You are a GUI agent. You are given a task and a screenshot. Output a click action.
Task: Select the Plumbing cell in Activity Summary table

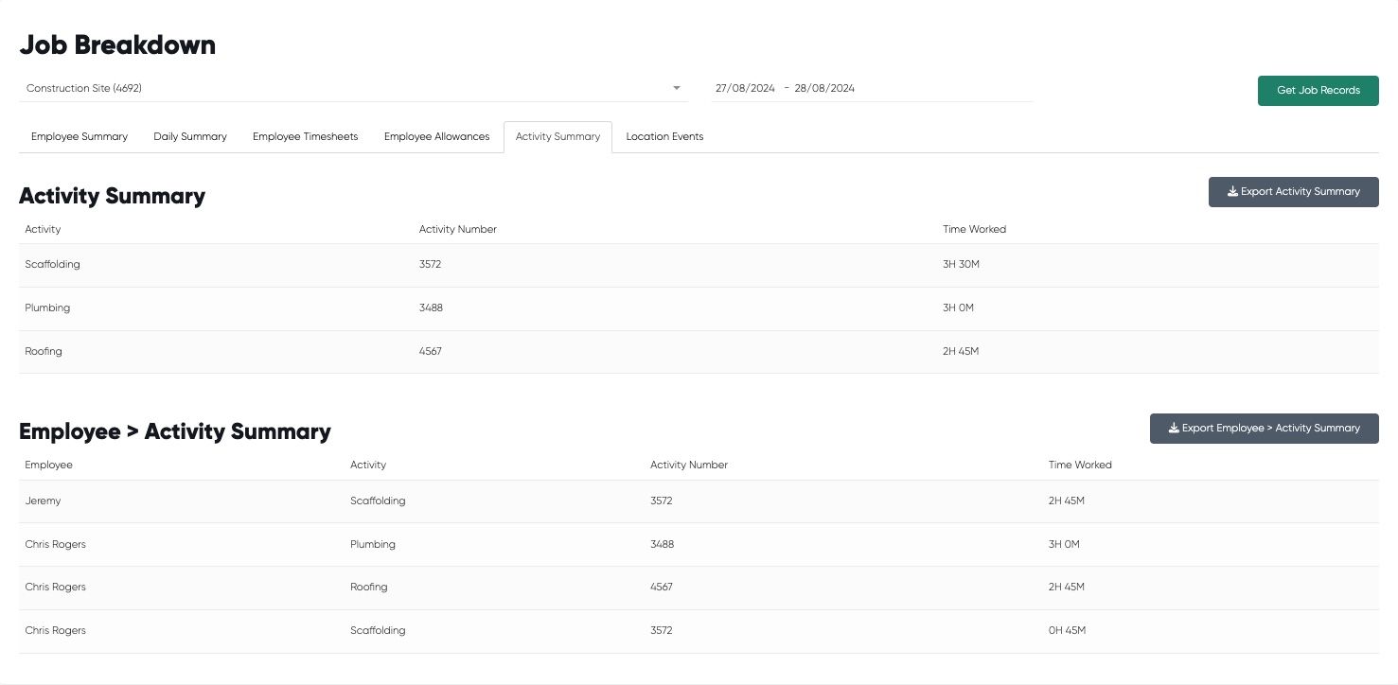[47, 308]
